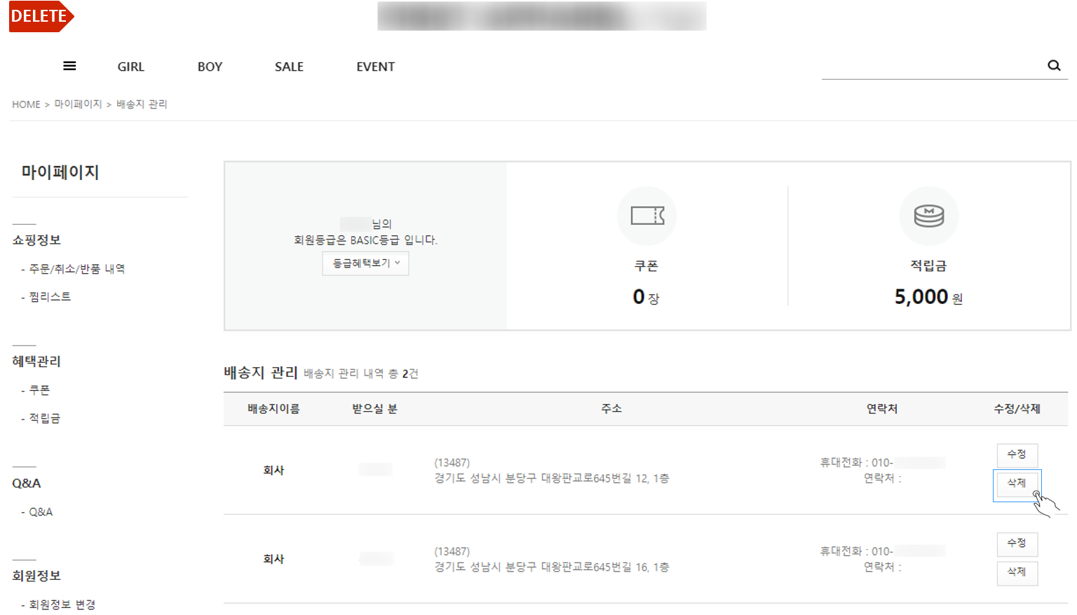Click the 적립금 coin stack icon
The image size is (1077, 615).
click(x=928, y=216)
